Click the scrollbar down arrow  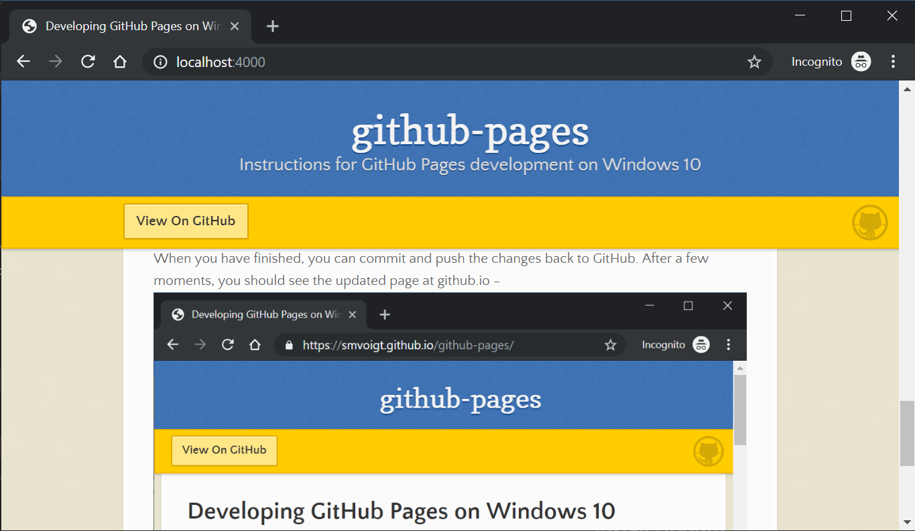point(907,521)
